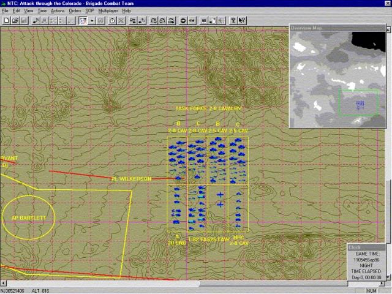Open the SOP menu
Viewport: 392px width, 294px height.
coord(90,11)
